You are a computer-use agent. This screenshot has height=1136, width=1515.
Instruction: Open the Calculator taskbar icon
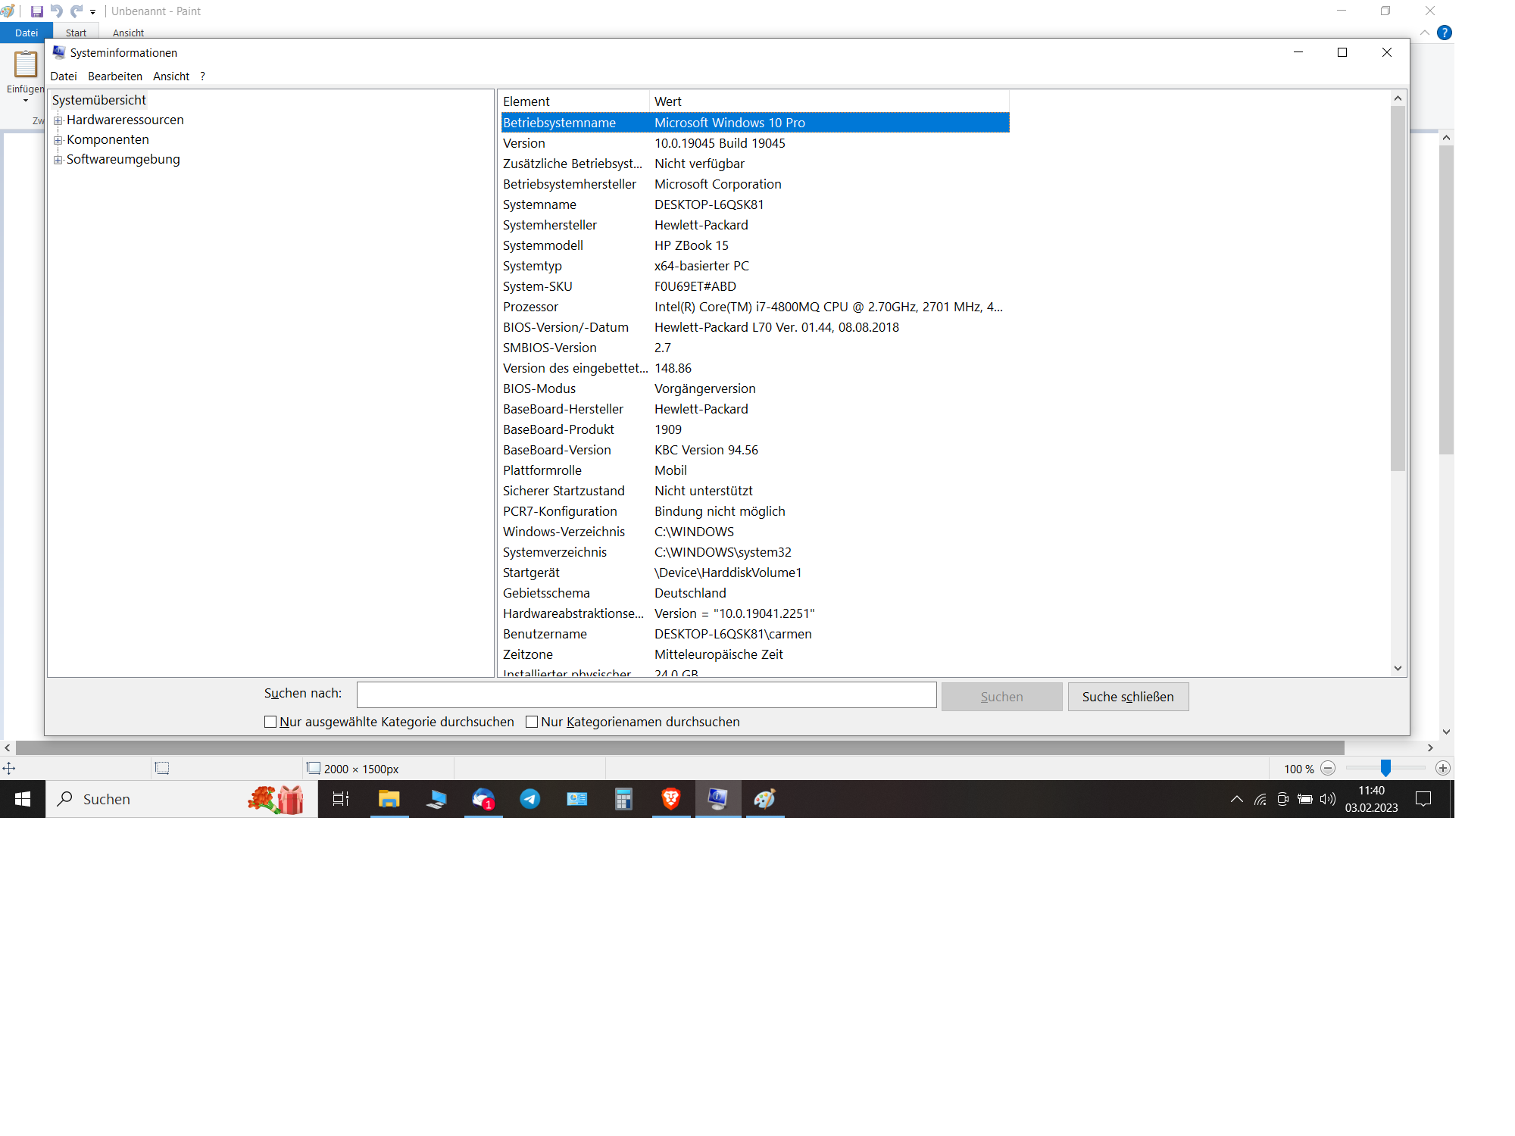[x=623, y=799]
